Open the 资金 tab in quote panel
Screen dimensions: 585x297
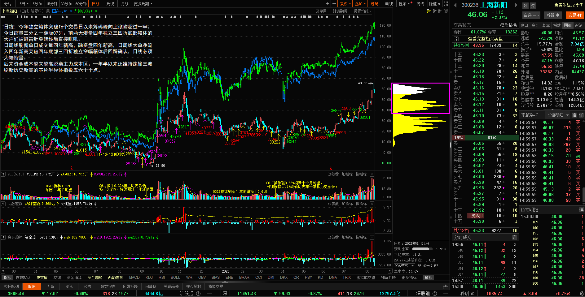[x=535, y=25]
